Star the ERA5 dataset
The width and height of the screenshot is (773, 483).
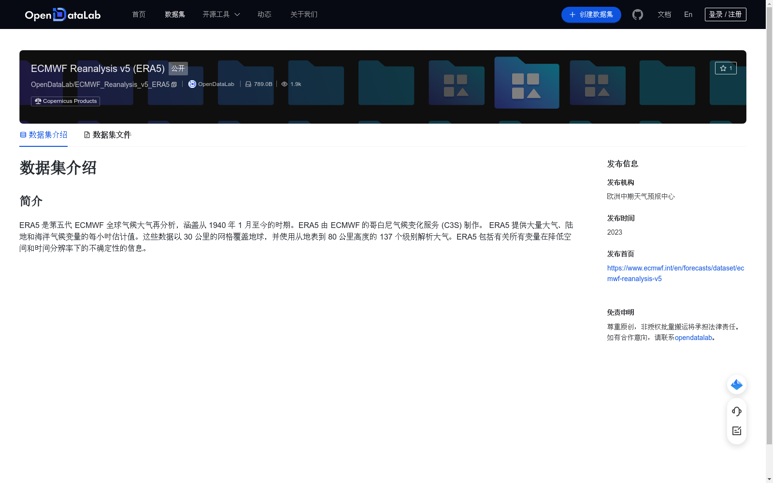(725, 68)
